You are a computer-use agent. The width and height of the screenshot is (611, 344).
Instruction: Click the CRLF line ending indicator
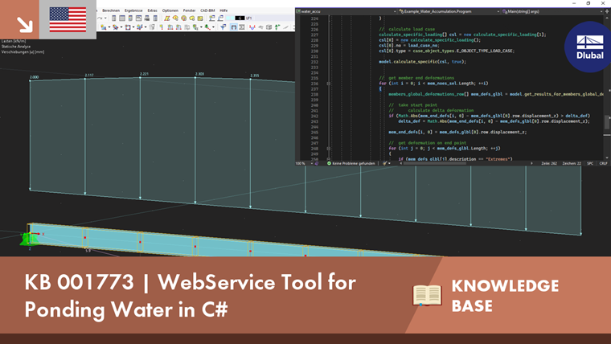(603, 163)
